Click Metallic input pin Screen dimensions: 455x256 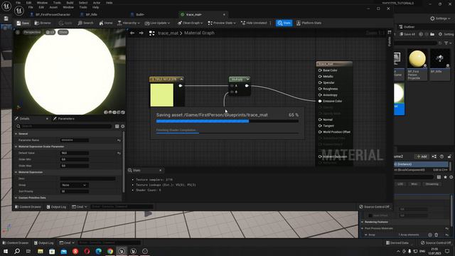[320, 76]
